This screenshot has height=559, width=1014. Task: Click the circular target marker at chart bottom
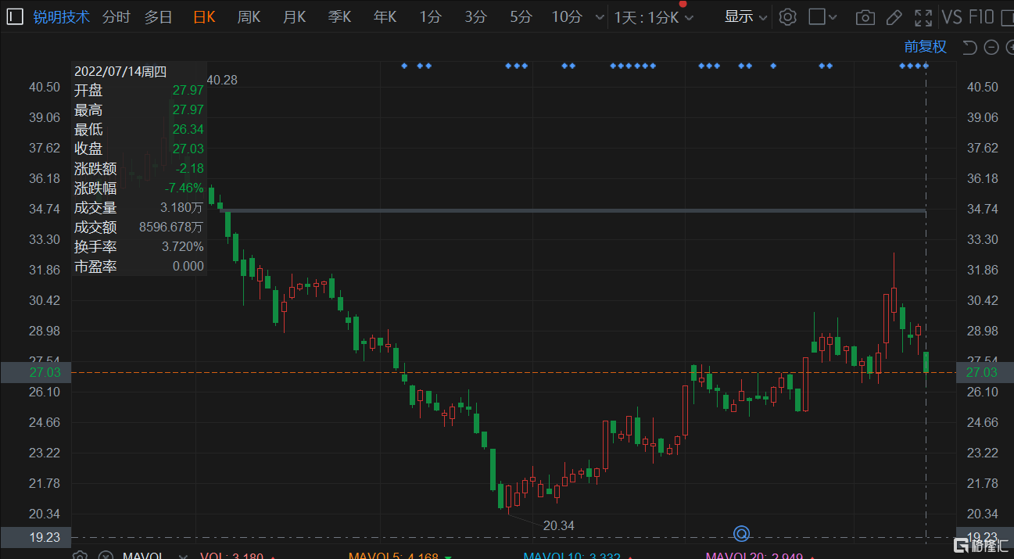(741, 534)
